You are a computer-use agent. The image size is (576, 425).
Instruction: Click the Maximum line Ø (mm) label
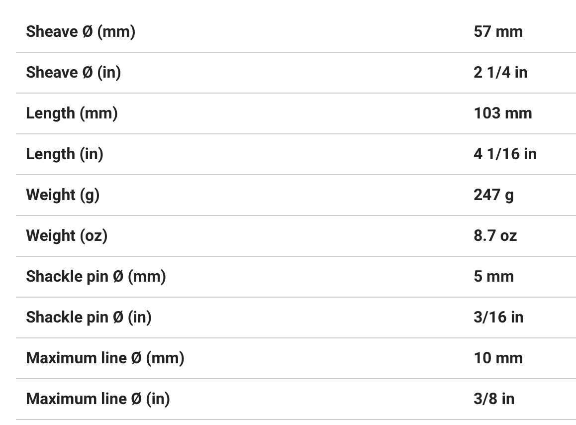tap(105, 358)
